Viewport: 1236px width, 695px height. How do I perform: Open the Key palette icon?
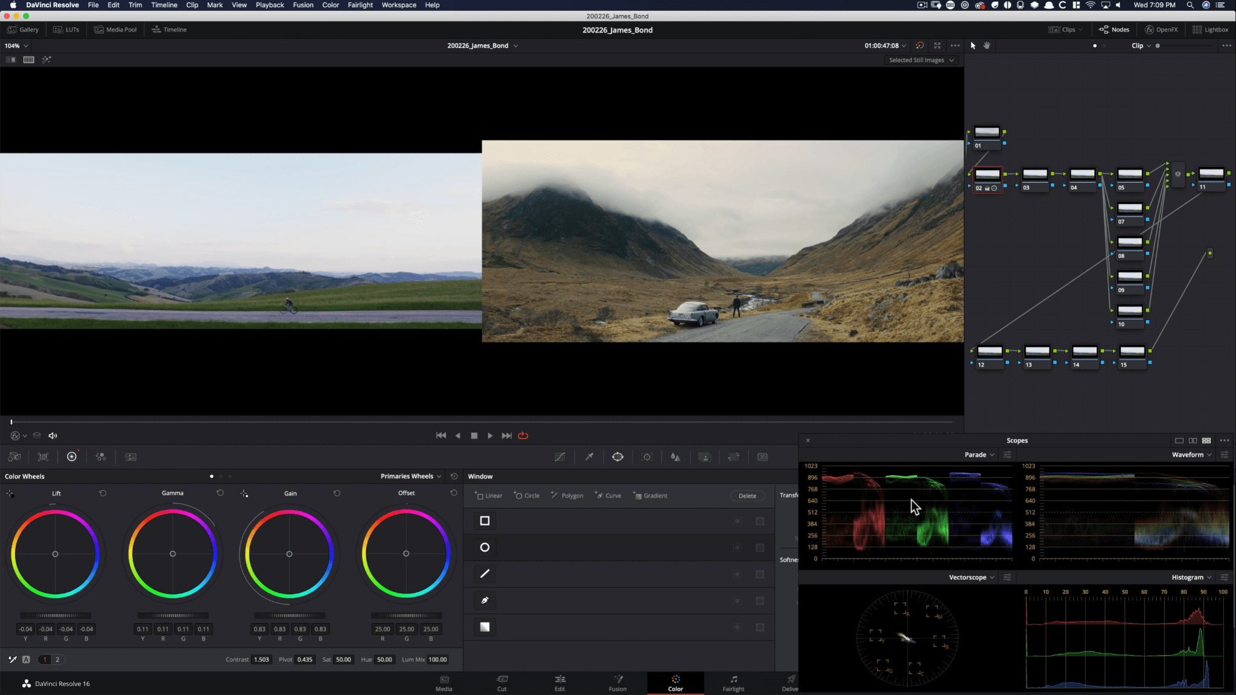705,457
